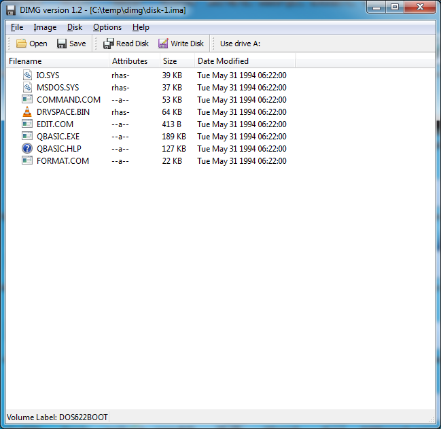This screenshot has width=441, height=429.
Task: Open the Image menu
Action: [x=45, y=27]
